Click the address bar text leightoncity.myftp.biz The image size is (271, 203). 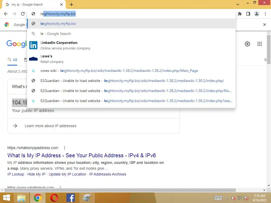point(58,14)
